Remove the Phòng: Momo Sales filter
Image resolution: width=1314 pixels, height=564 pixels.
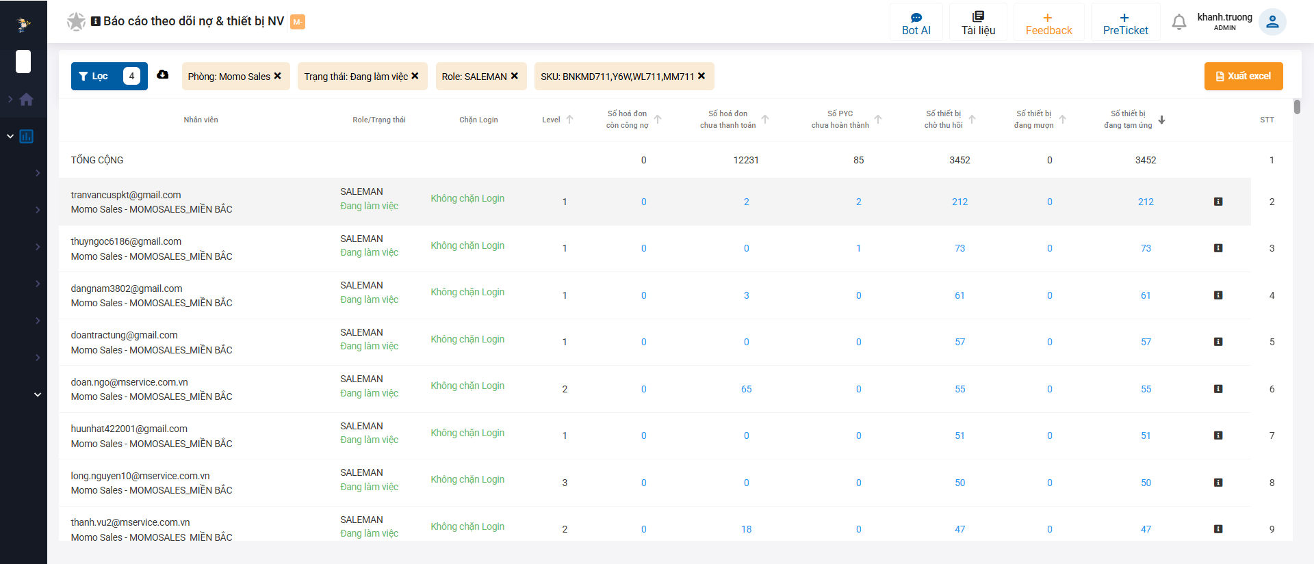pyautogui.click(x=277, y=76)
